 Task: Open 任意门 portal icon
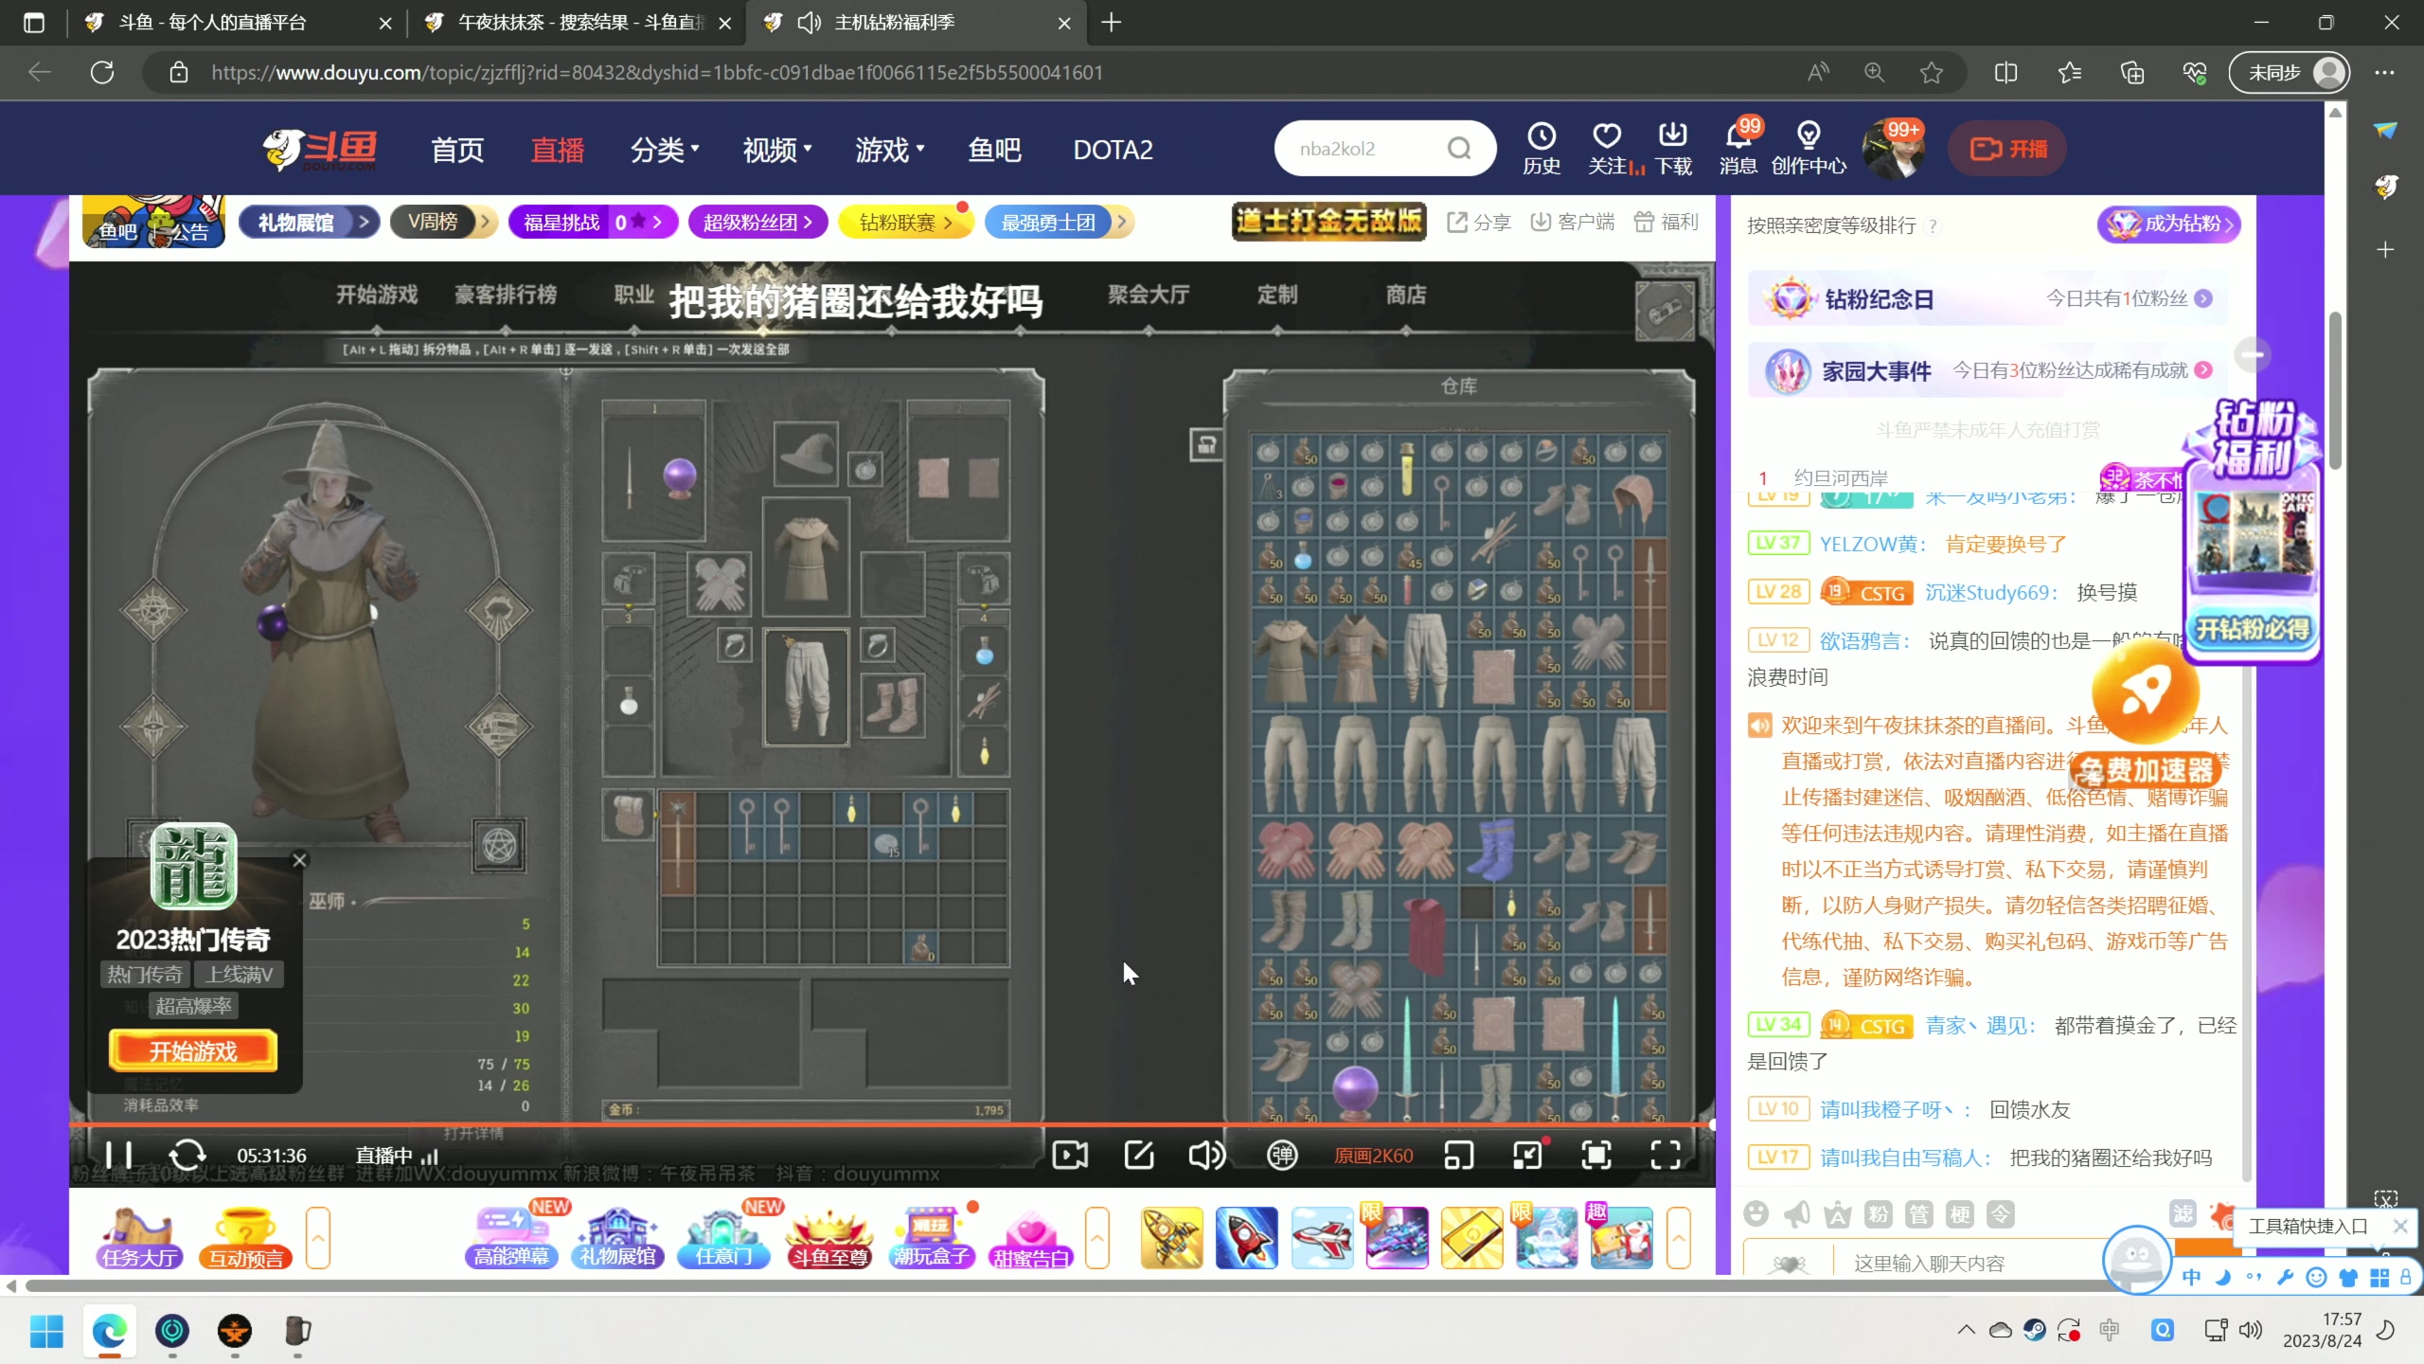pyautogui.click(x=723, y=1237)
